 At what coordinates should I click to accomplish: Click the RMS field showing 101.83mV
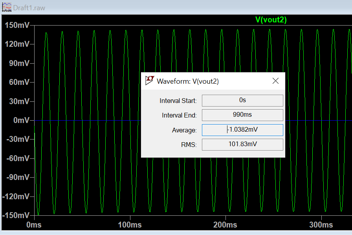pyautogui.click(x=242, y=145)
